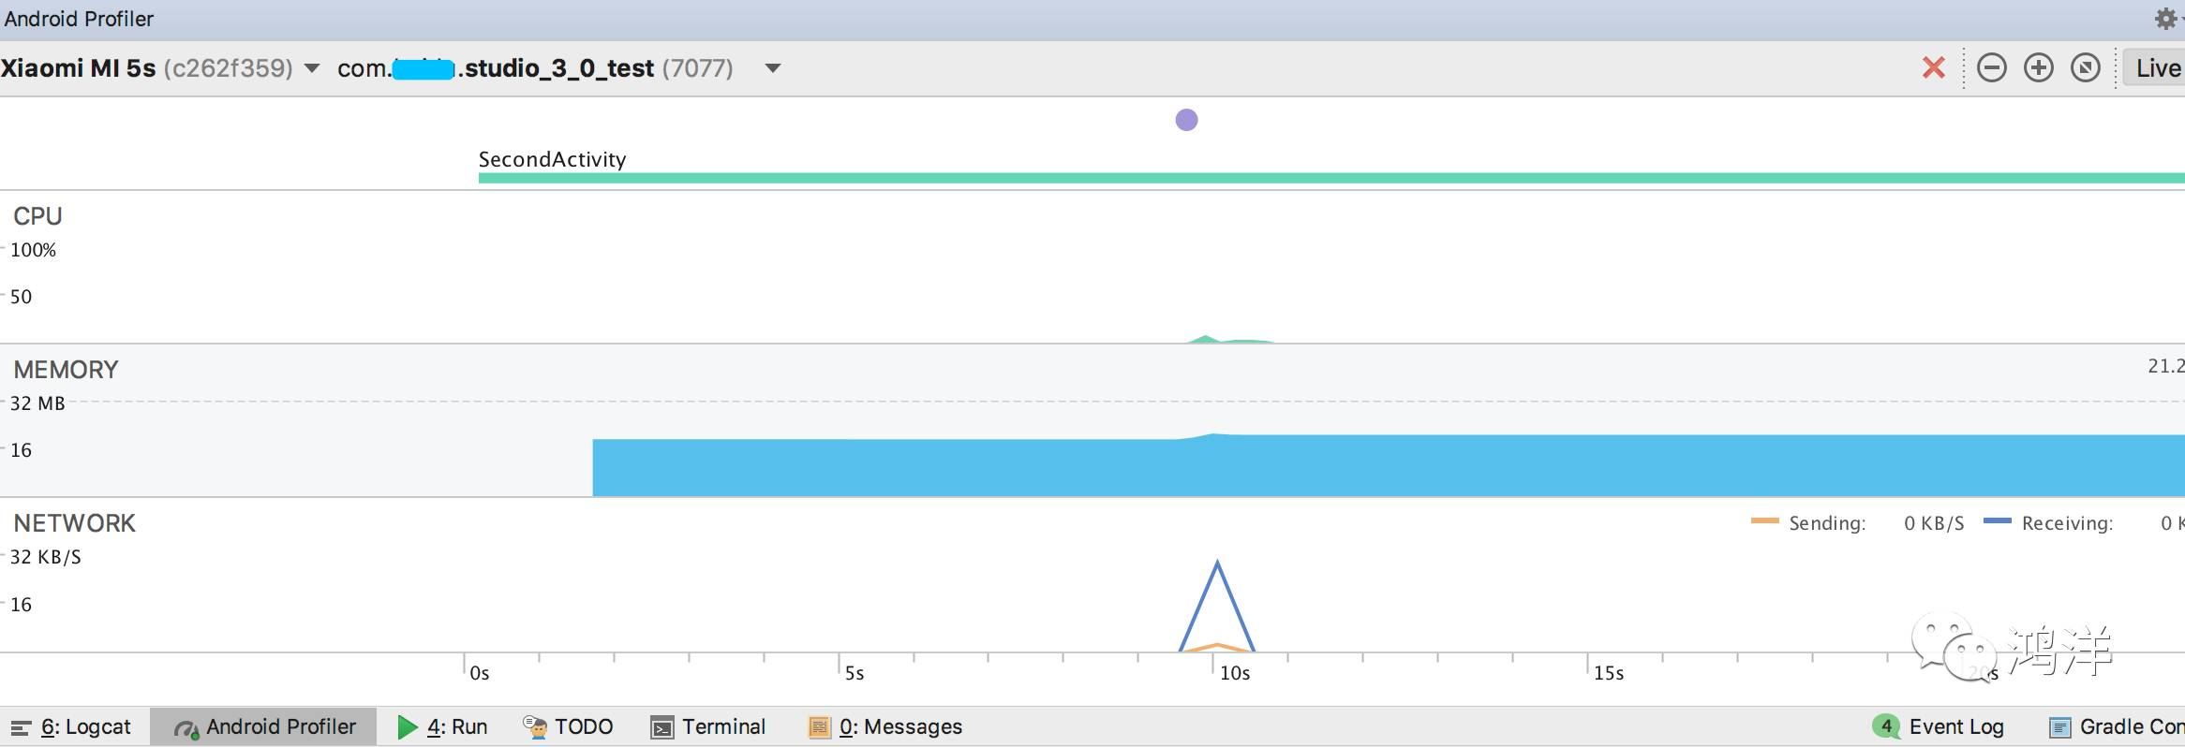2185x747 pixels.
Task: Open the Gradle Console panel
Action: [x=2117, y=726]
